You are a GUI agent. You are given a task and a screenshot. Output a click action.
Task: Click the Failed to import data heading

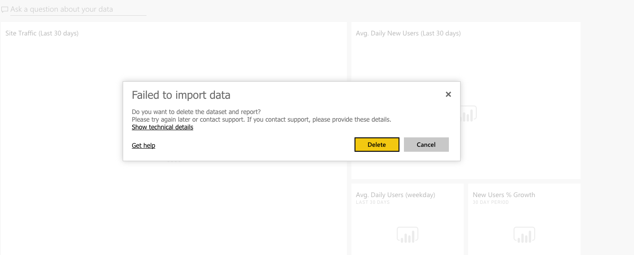(181, 95)
